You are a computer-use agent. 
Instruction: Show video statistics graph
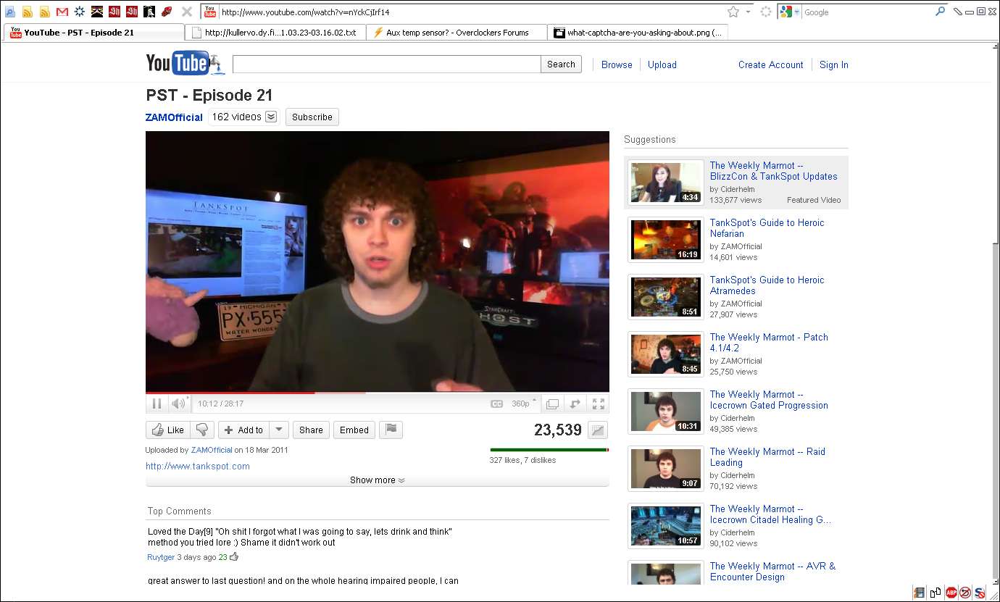coord(598,430)
